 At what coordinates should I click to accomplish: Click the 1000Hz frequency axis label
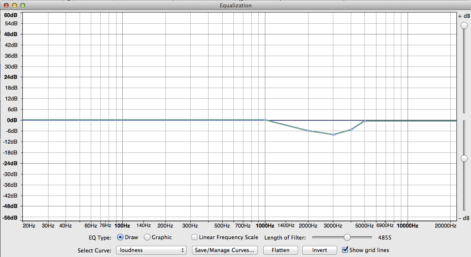coord(265,226)
